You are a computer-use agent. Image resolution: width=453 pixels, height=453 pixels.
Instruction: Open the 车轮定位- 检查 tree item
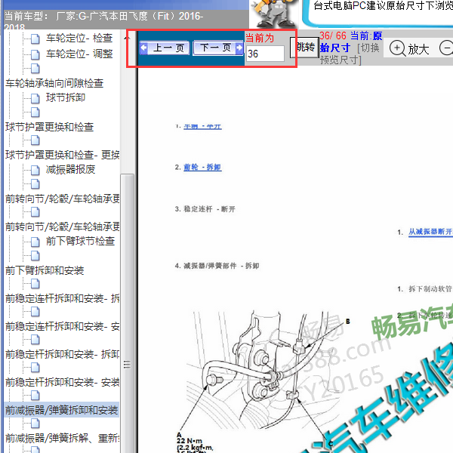pyautogui.click(x=79, y=39)
